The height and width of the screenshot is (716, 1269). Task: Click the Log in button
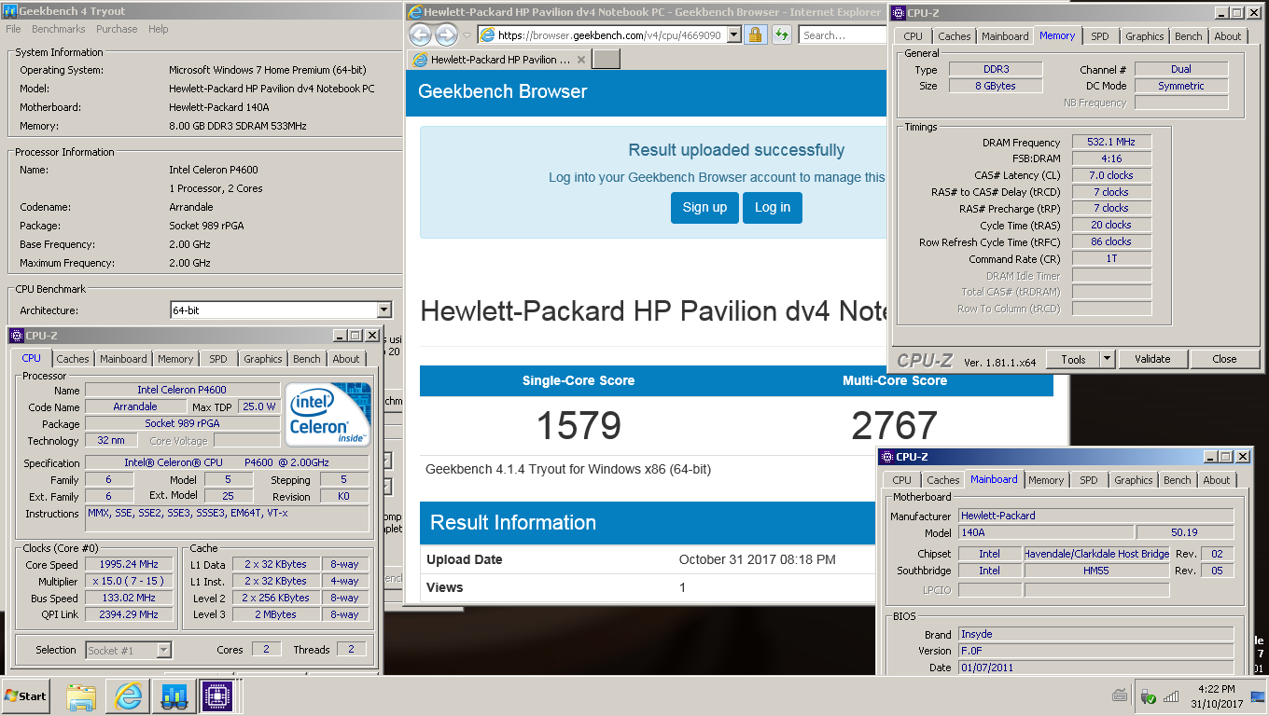[772, 207]
